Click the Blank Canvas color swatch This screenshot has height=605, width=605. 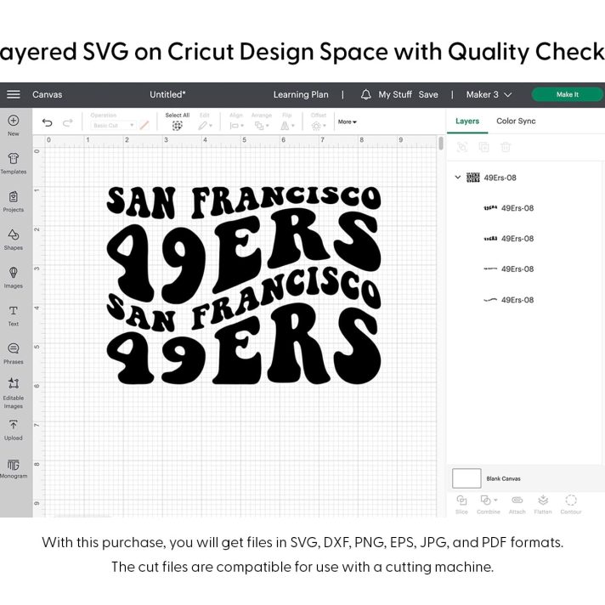pyautogui.click(x=466, y=478)
